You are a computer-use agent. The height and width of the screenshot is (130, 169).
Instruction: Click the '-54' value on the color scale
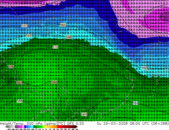tap(9, 129)
